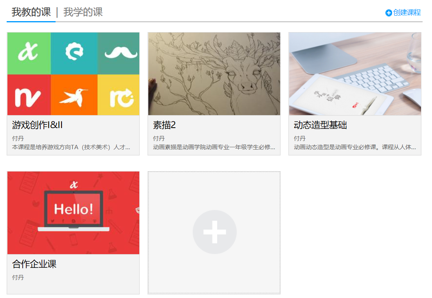Image resolution: width=432 pixels, height=298 pixels.
Task: Click the 合作企业课 course title
Action: point(34,264)
